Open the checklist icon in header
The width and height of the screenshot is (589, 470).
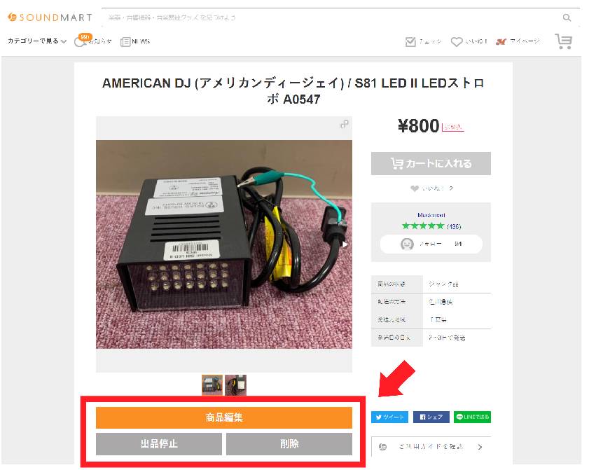click(x=410, y=42)
